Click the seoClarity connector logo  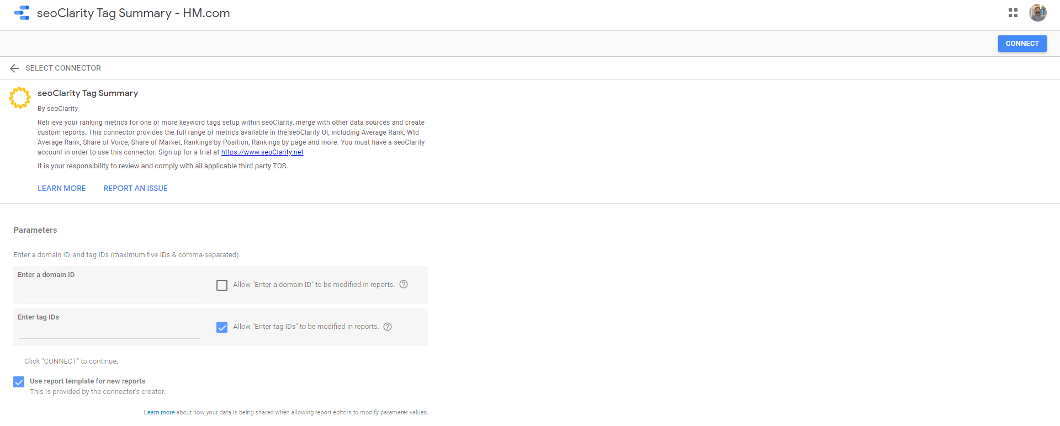click(20, 98)
